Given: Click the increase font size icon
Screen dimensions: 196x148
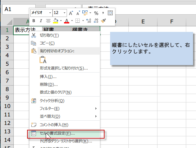Looking at the screenshot, I should click(x=71, y=13).
